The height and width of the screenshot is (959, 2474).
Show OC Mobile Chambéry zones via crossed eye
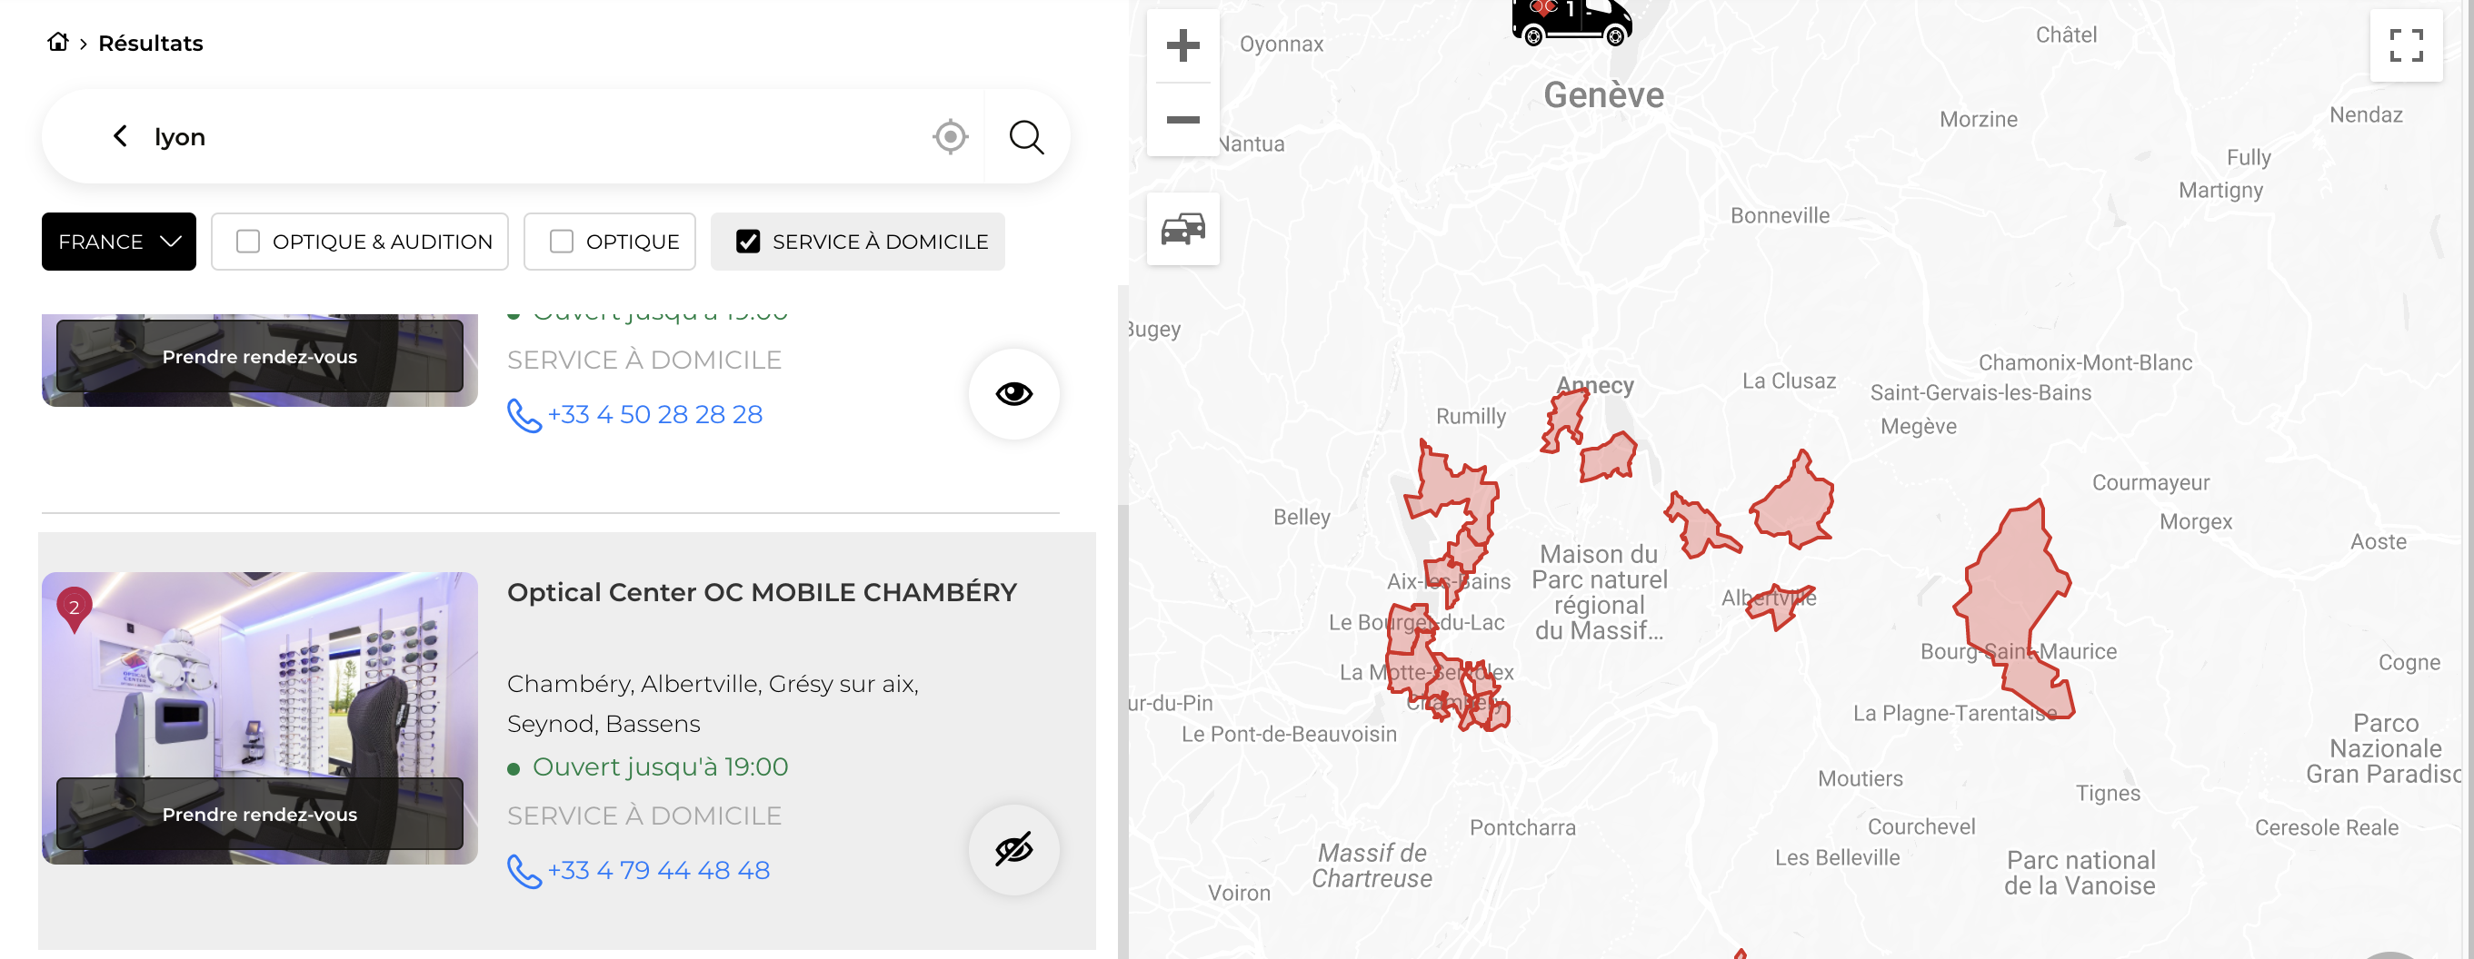pos(1013,849)
